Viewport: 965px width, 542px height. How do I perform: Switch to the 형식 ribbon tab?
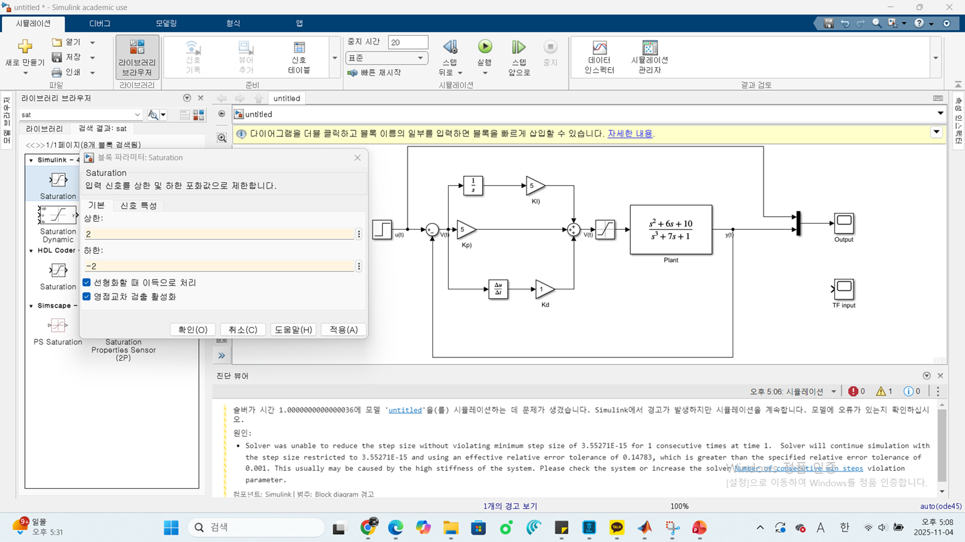click(232, 24)
